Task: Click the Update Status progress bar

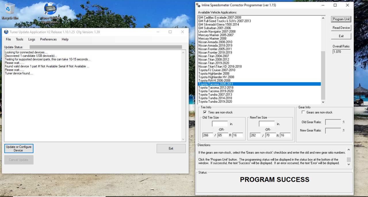Action: pos(106,47)
